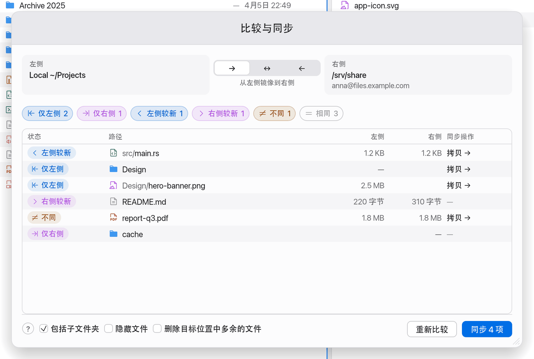The image size is (534, 359).
Task: Click the 310 字节 right size of README.md
Action: (427, 202)
